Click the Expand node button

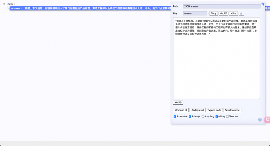coord(214,110)
